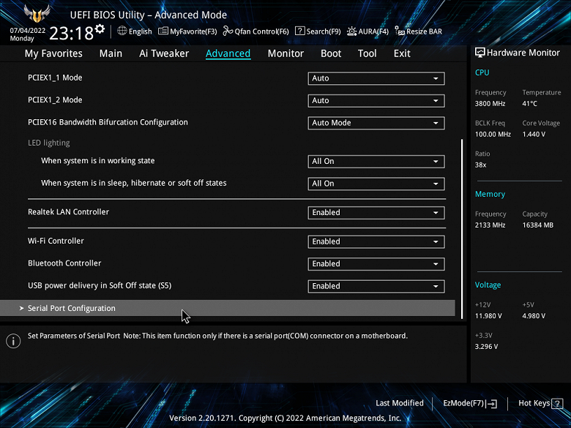Open Qfan Control fan icon
The width and height of the screenshot is (571, 428).
228,31
